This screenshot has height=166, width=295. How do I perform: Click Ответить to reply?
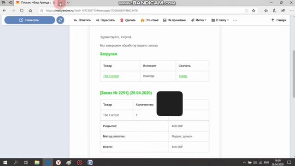coord(82,20)
